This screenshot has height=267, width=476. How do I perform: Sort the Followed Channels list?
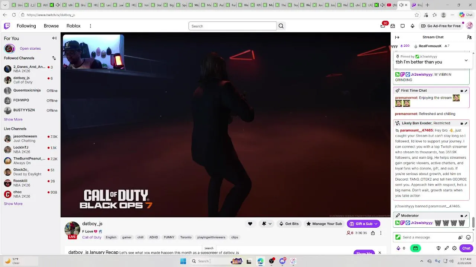(x=54, y=58)
